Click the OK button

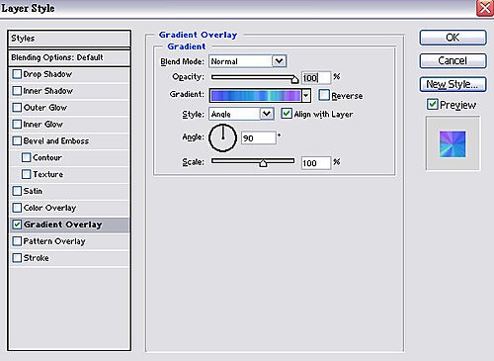click(x=453, y=38)
